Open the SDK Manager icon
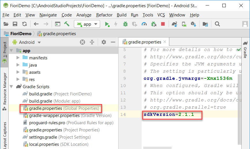250x149 pixels. pos(193,24)
